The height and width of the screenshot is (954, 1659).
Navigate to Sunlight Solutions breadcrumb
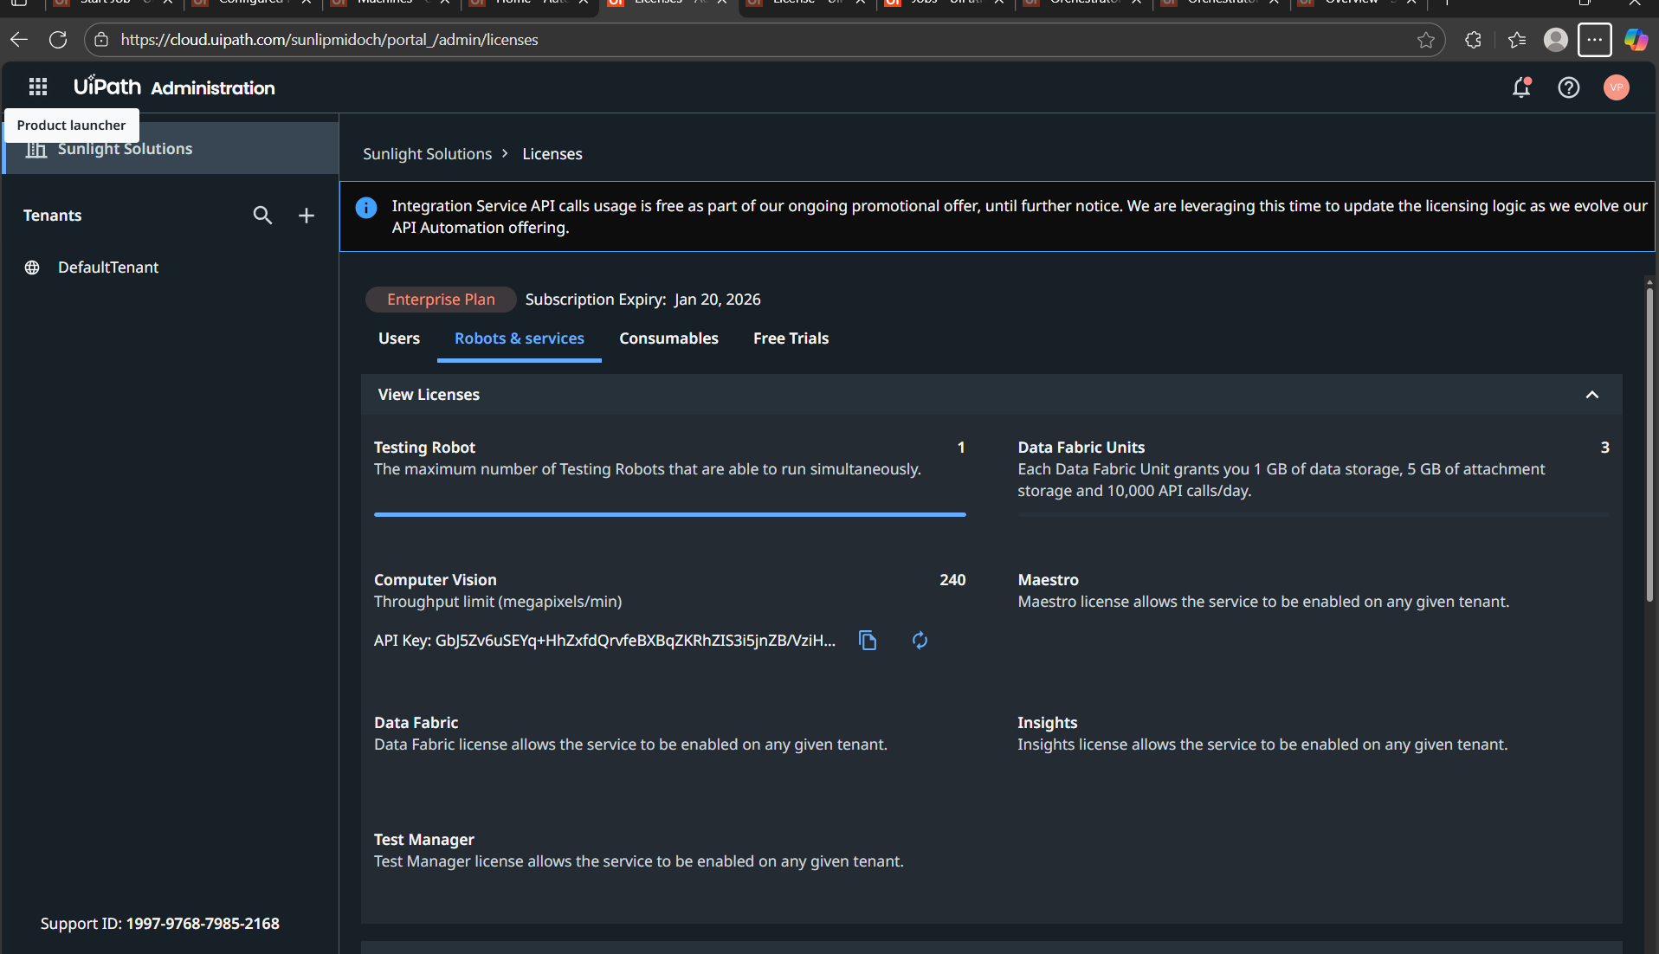click(427, 154)
